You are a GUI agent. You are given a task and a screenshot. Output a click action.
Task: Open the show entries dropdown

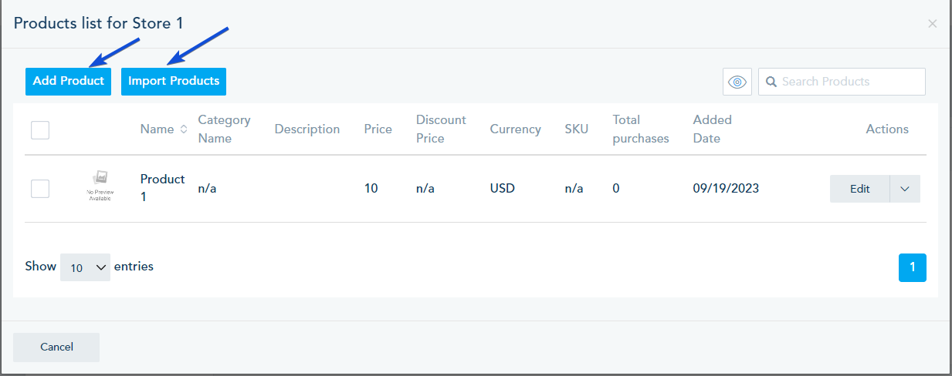(x=85, y=267)
